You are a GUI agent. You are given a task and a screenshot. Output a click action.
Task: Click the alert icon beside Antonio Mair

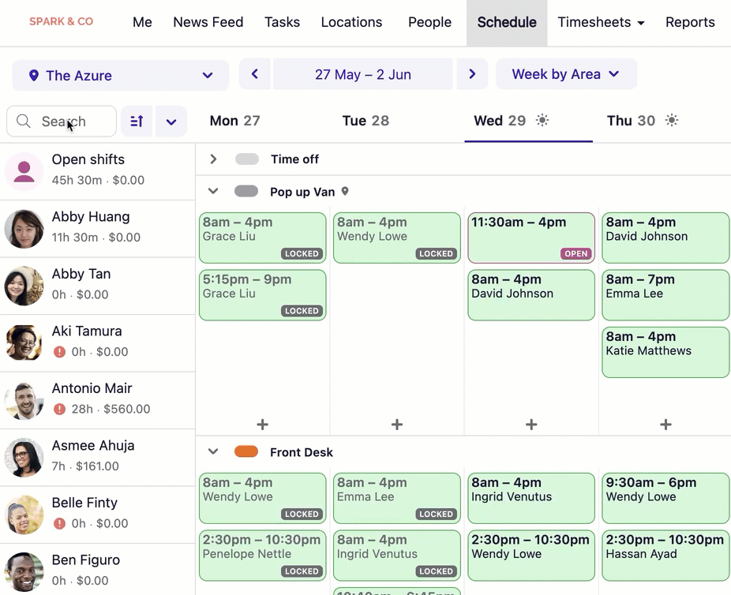59,409
